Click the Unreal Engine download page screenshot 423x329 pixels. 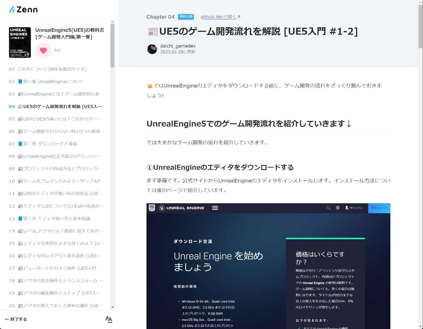pos(268,266)
